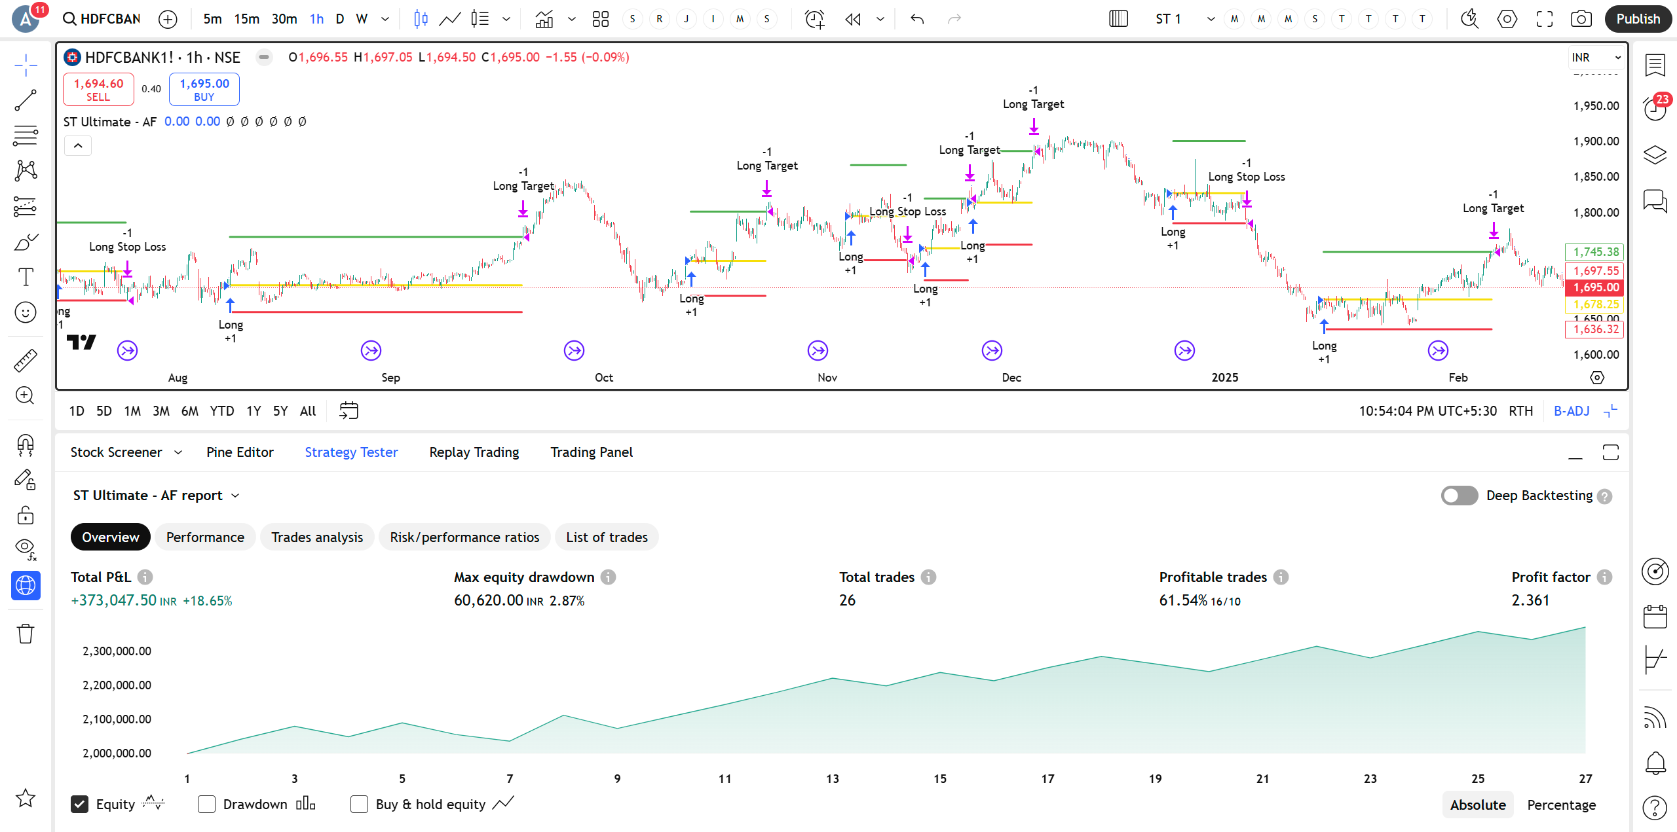Toggle lock all drawing tools

tap(26, 516)
